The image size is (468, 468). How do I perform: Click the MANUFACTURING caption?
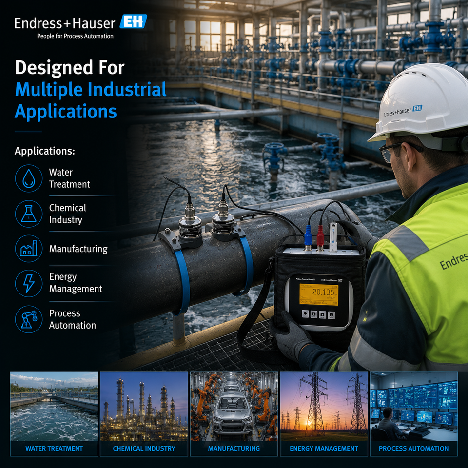(234, 448)
